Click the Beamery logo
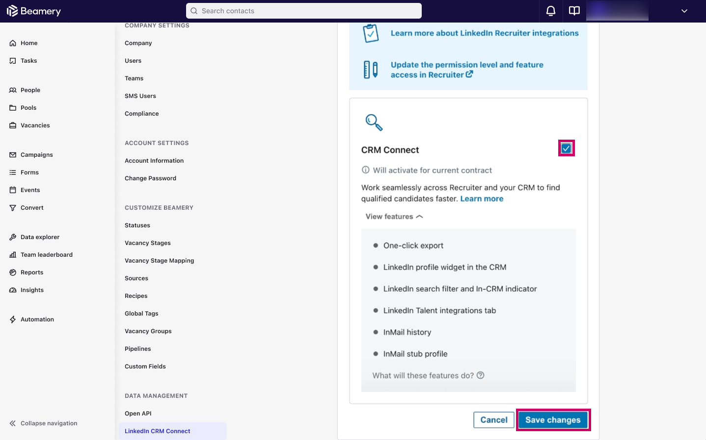 pos(33,11)
